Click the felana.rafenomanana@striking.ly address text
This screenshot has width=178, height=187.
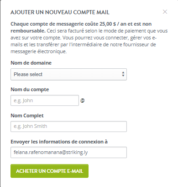coord(51,153)
